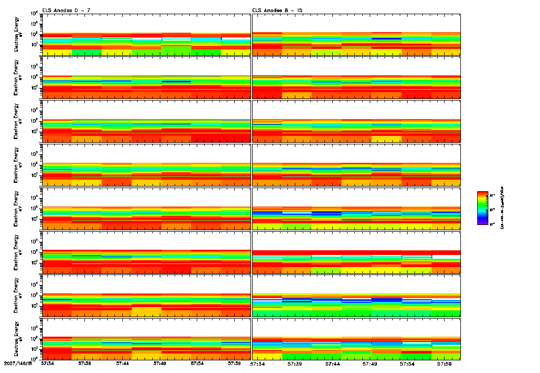Click '57:44' under the Anodes 0-7 column
The width and height of the screenshot is (540, 373).
[122, 363]
